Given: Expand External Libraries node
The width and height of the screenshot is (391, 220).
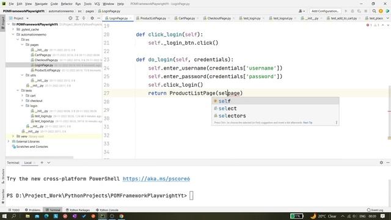Looking at the screenshot, I should tap(9, 141).
